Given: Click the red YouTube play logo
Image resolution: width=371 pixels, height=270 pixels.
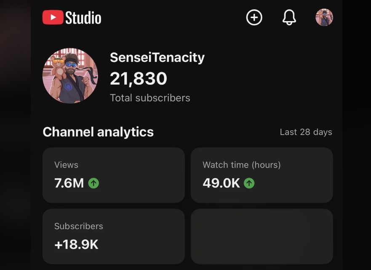Looking at the screenshot, I should [53, 17].
